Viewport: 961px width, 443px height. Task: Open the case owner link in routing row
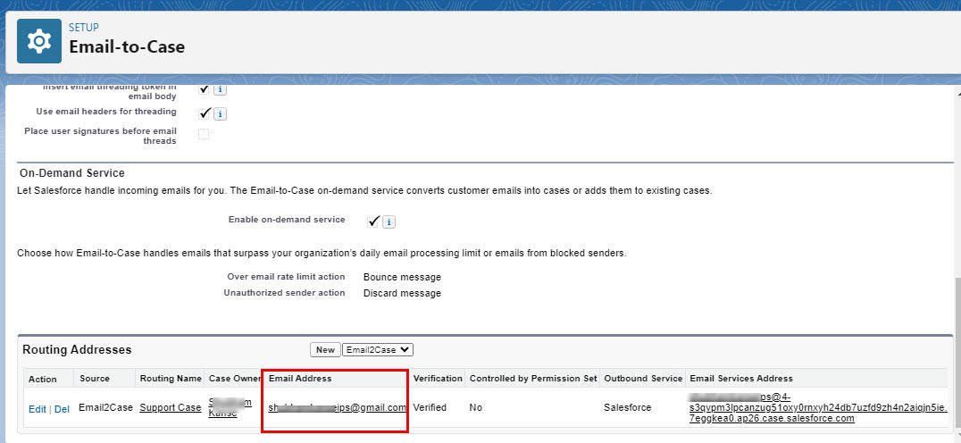230,407
